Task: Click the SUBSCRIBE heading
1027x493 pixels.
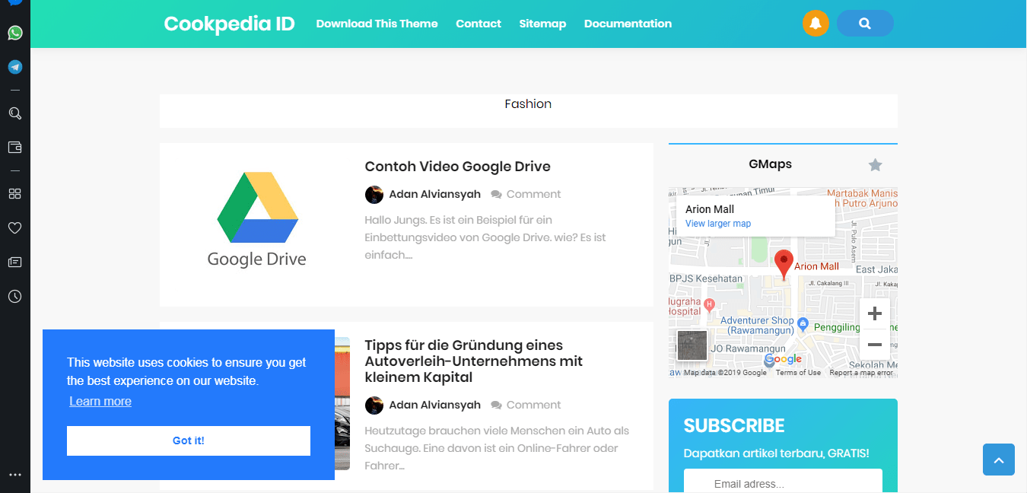Action: tap(734, 426)
